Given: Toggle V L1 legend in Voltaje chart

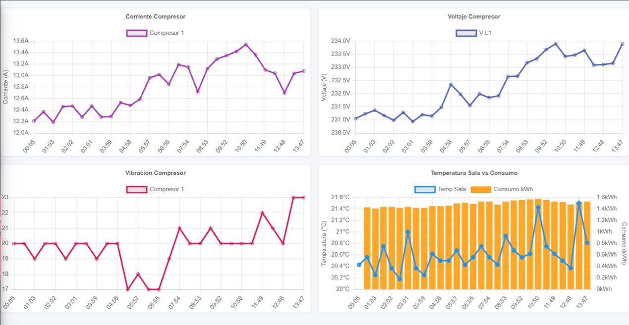Looking at the screenshot, I should [473, 33].
